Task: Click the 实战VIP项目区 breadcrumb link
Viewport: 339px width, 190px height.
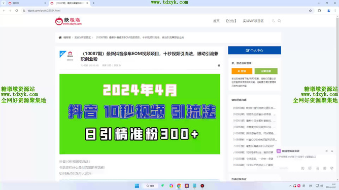Action: point(83,37)
